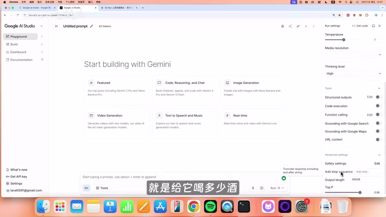
Task: Click Edit next to Function calling
Action: (370, 115)
